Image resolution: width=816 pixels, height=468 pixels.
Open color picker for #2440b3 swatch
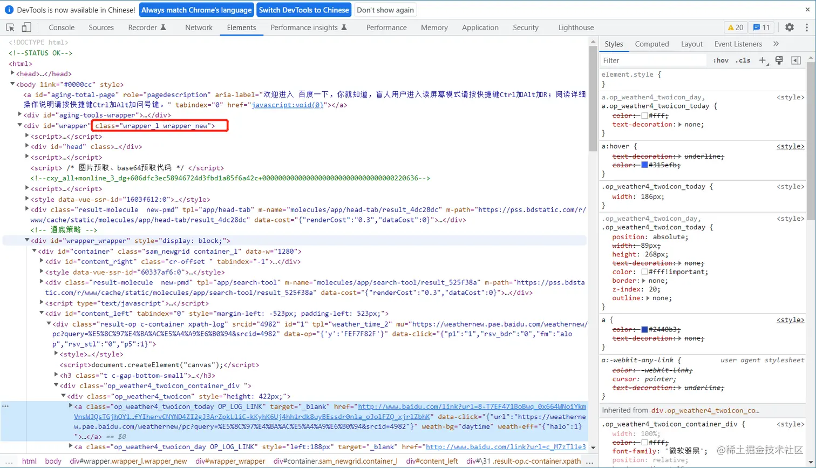pos(644,329)
